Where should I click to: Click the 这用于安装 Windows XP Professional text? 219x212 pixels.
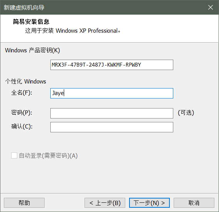coord(73,31)
